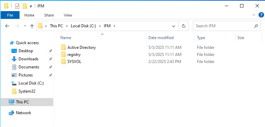Switch to the View ribbon tab
265x127 pixels.
pyautogui.click(x=68, y=15)
